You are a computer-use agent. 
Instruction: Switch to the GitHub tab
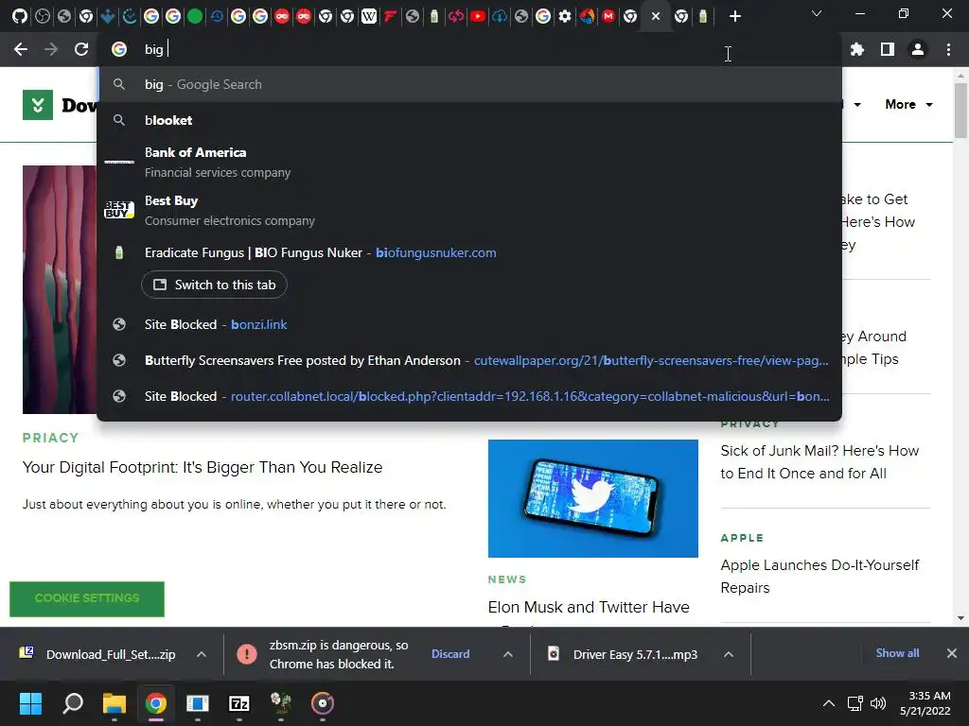pos(20,16)
